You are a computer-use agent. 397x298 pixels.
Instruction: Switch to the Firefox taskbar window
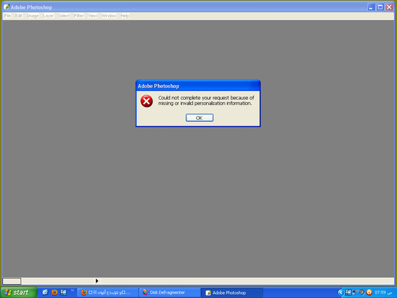coord(106,292)
